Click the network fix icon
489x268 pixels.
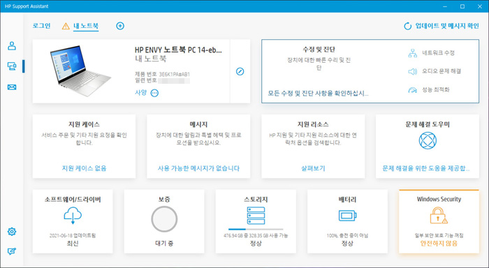click(413, 53)
